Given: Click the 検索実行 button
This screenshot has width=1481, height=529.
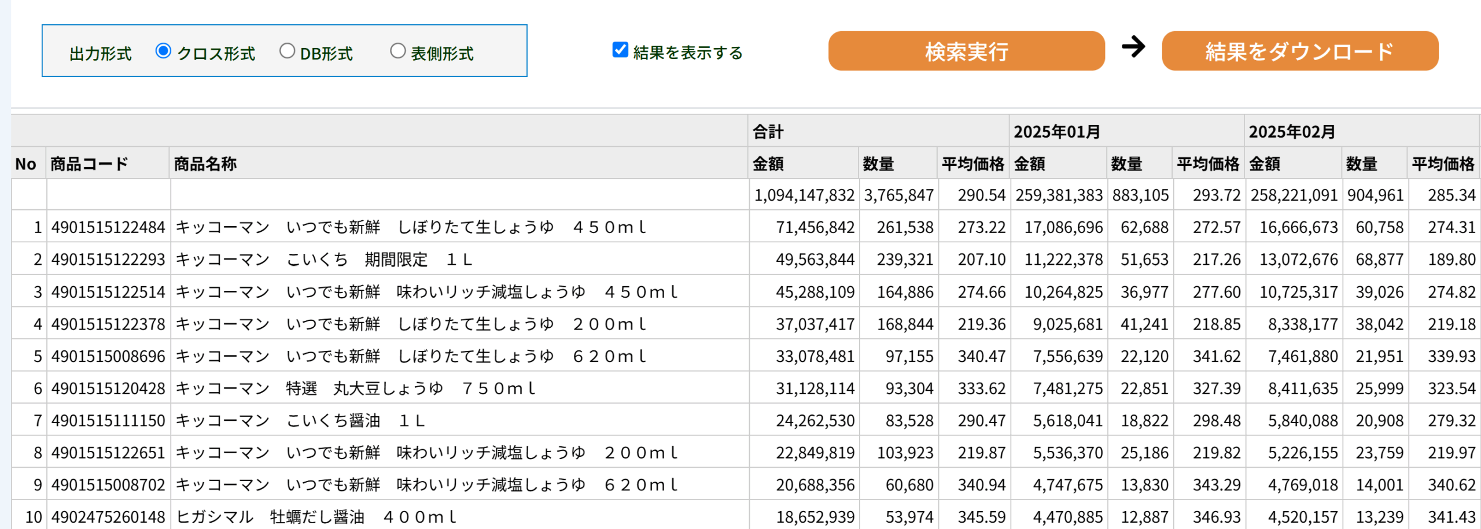Looking at the screenshot, I should pyautogui.click(x=966, y=51).
